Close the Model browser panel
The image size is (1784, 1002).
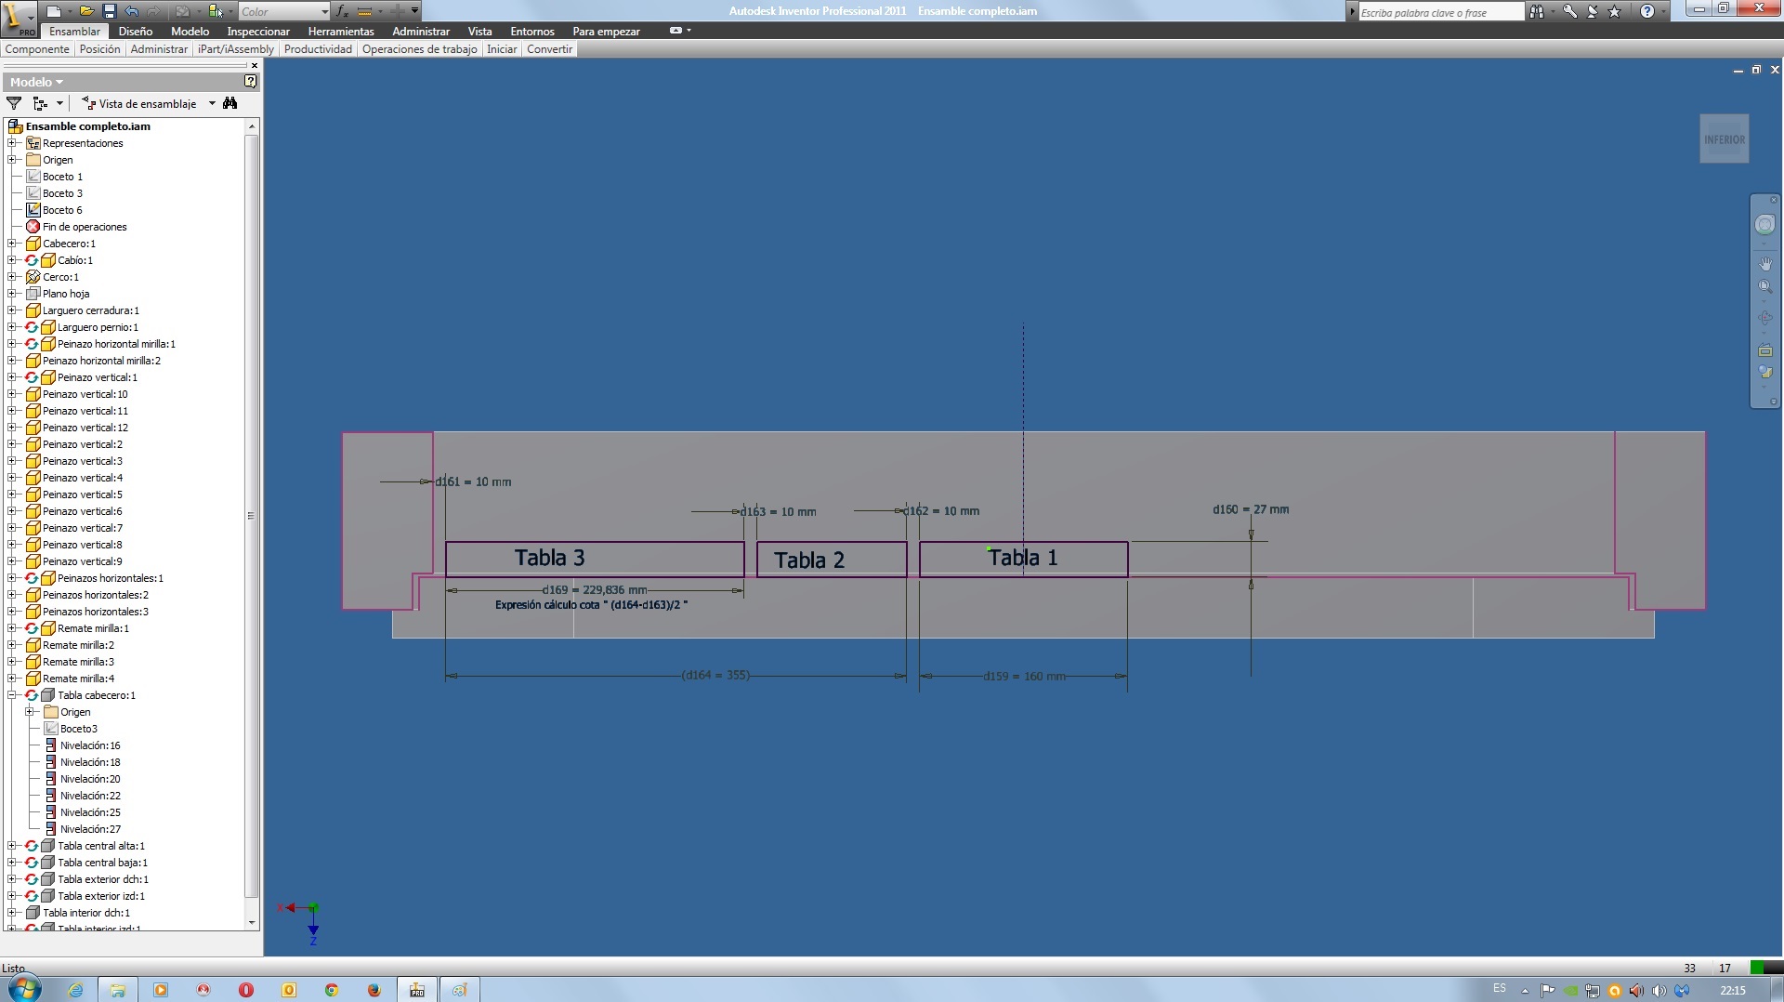point(254,65)
